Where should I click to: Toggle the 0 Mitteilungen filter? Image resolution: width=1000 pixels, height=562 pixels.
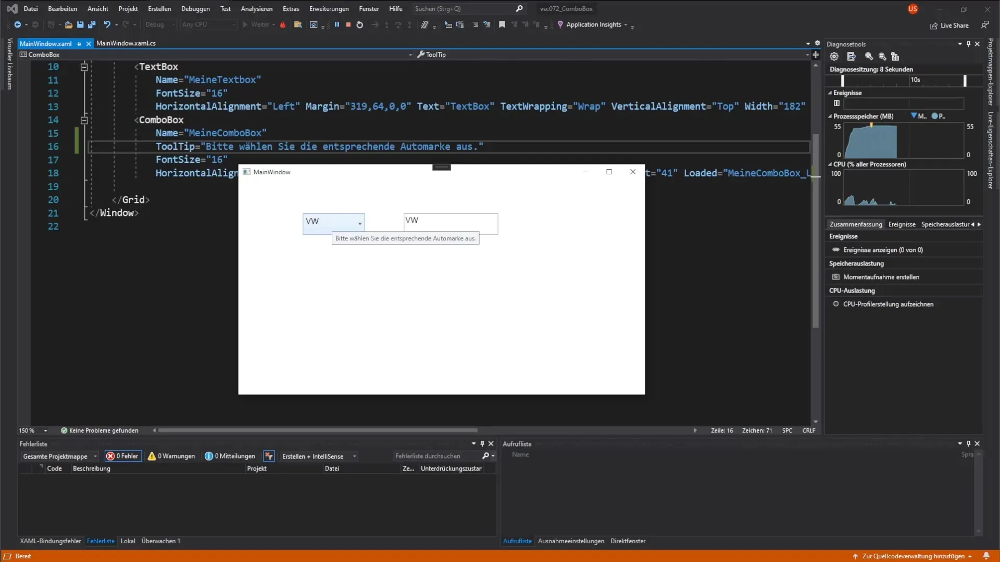230,456
